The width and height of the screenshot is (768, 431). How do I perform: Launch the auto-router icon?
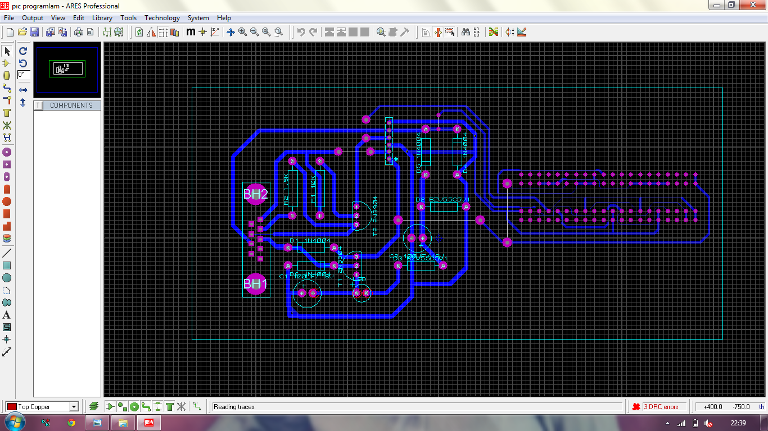494,32
